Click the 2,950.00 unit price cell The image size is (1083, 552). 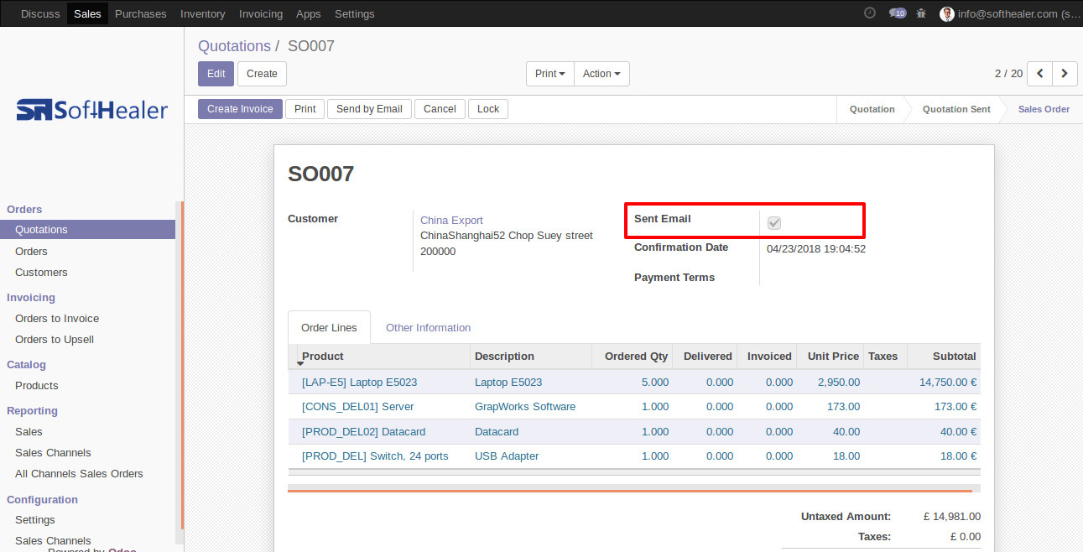pos(839,382)
